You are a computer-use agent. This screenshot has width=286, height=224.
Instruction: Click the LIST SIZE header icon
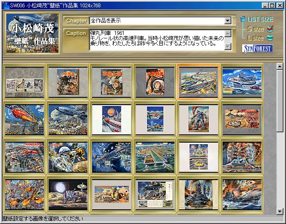[x=243, y=19]
